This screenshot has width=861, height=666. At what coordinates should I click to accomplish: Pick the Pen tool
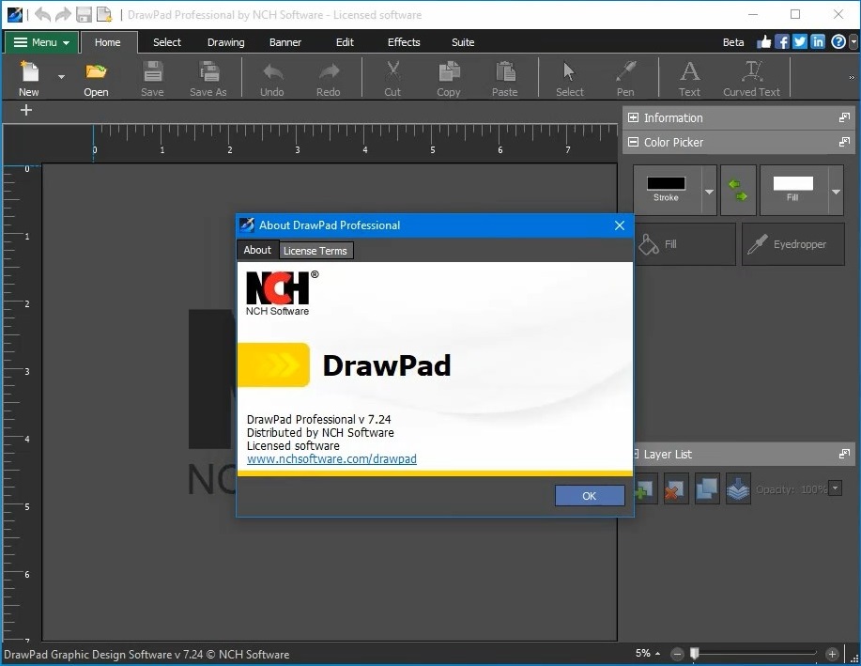pyautogui.click(x=625, y=78)
